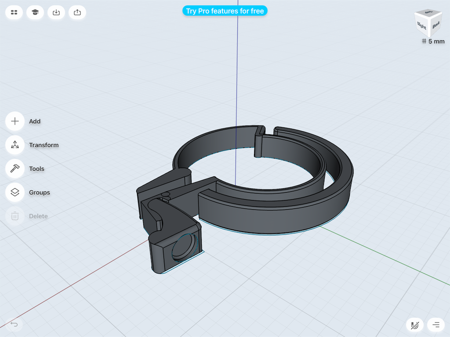Select the circular hole on clamp bracket
Image resolution: width=450 pixels, height=337 pixels.
[x=185, y=247]
